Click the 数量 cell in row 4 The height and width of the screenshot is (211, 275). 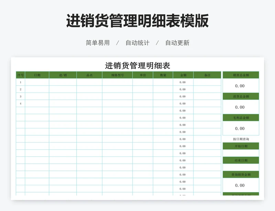pos(163,104)
